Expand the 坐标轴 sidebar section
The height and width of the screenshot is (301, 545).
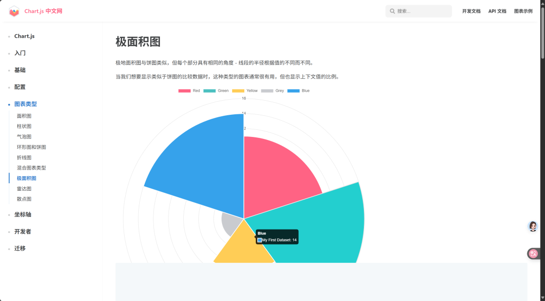click(23, 214)
